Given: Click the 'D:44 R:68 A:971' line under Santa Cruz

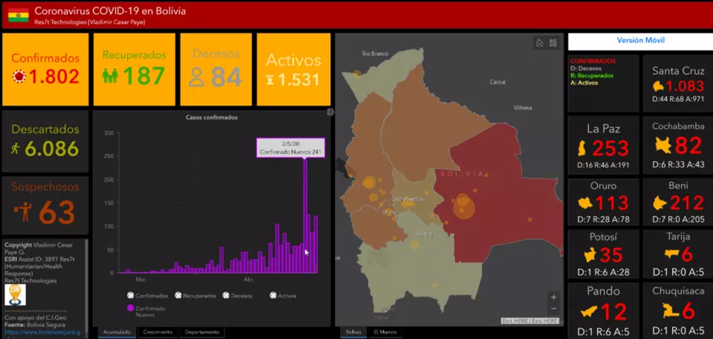Looking at the screenshot, I should click(x=678, y=99).
